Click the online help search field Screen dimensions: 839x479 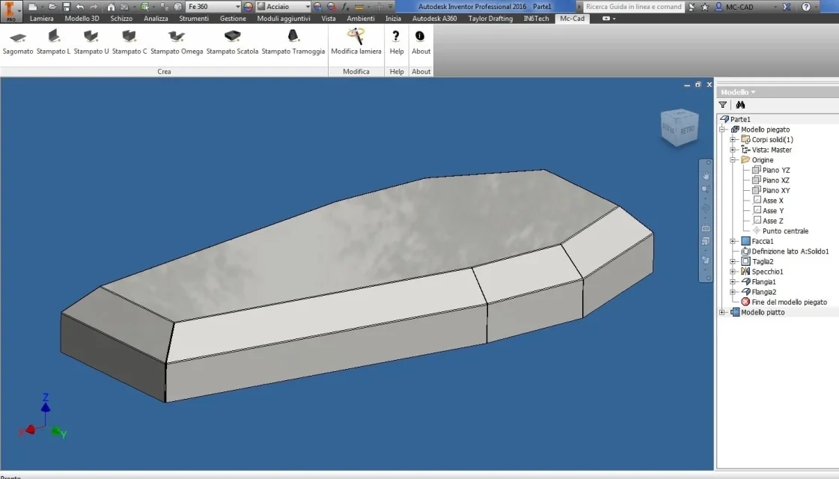coord(633,7)
